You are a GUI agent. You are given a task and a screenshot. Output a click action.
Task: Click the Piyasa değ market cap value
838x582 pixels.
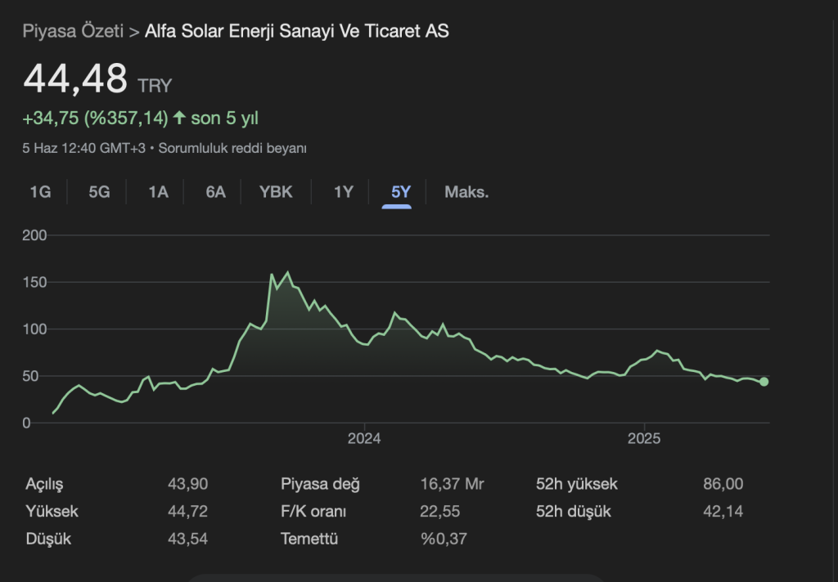pyautogui.click(x=452, y=484)
